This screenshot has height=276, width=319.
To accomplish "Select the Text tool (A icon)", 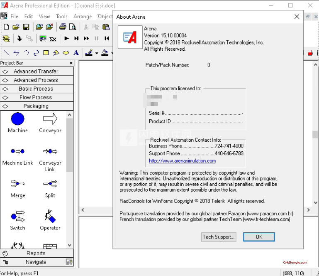I will [76, 53].
